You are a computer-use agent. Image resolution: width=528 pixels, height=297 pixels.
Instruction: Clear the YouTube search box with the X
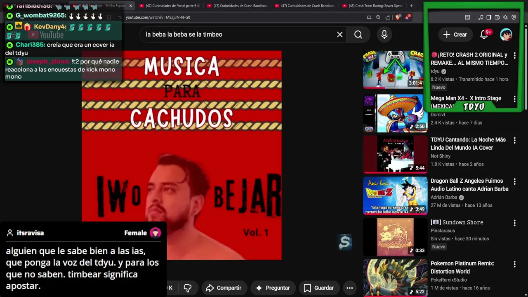point(339,35)
